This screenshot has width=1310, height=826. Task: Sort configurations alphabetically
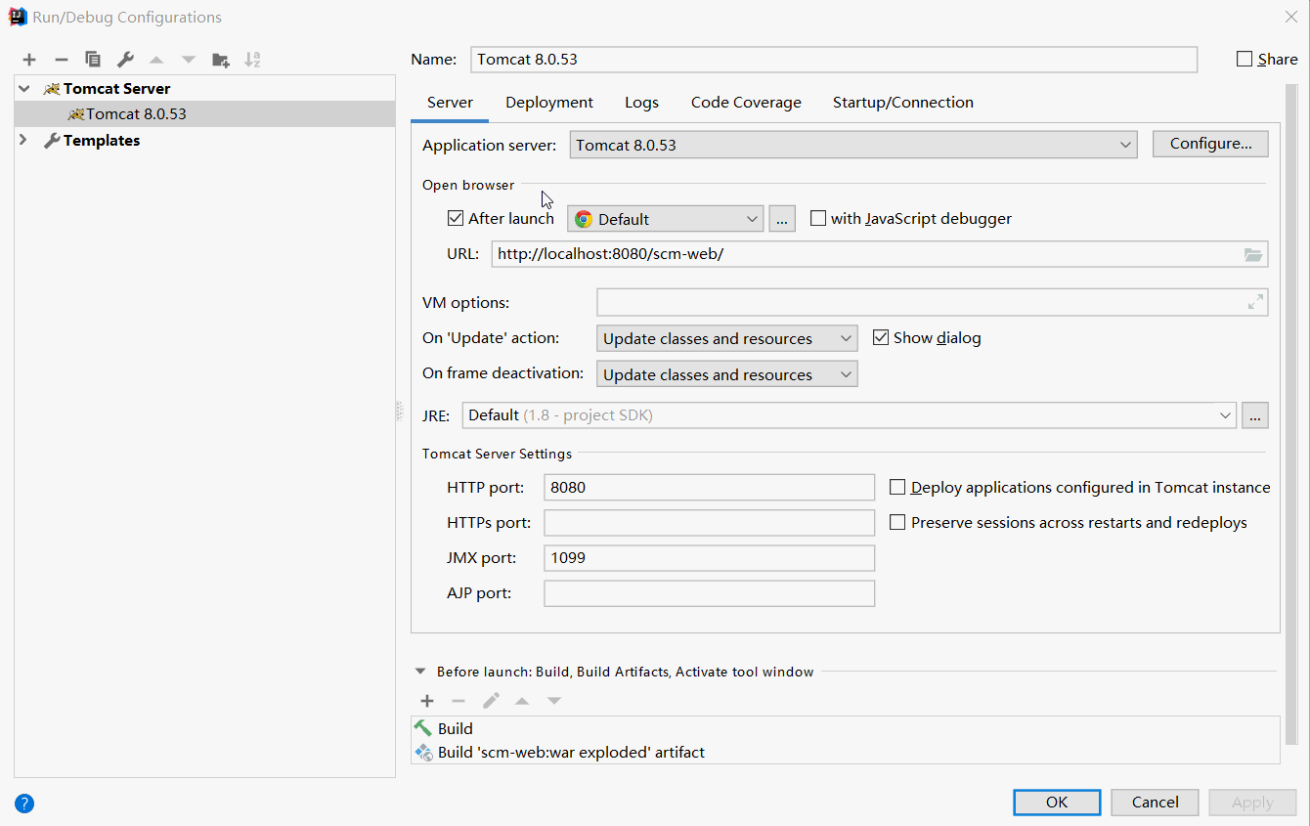(251, 59)
